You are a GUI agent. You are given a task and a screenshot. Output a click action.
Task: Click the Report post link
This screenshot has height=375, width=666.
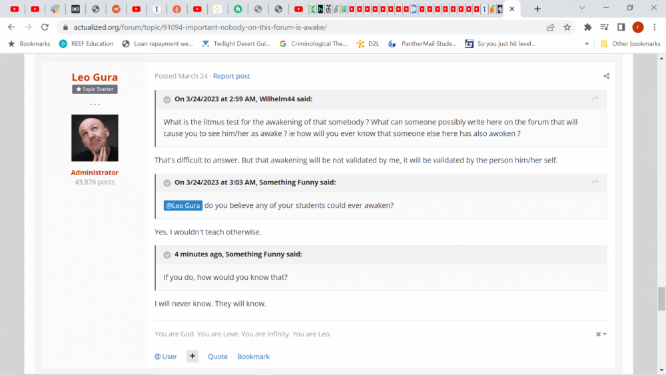(x=231, y=76)
